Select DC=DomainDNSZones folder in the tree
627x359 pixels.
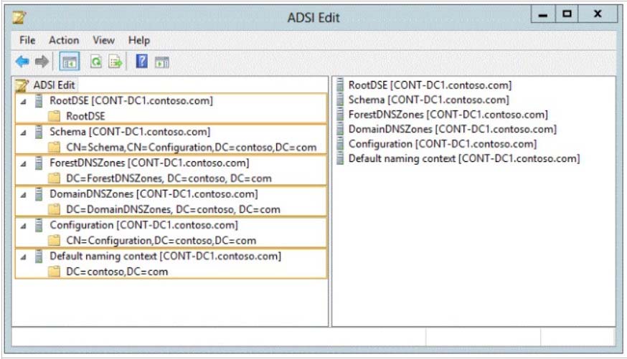coord(173,210)
